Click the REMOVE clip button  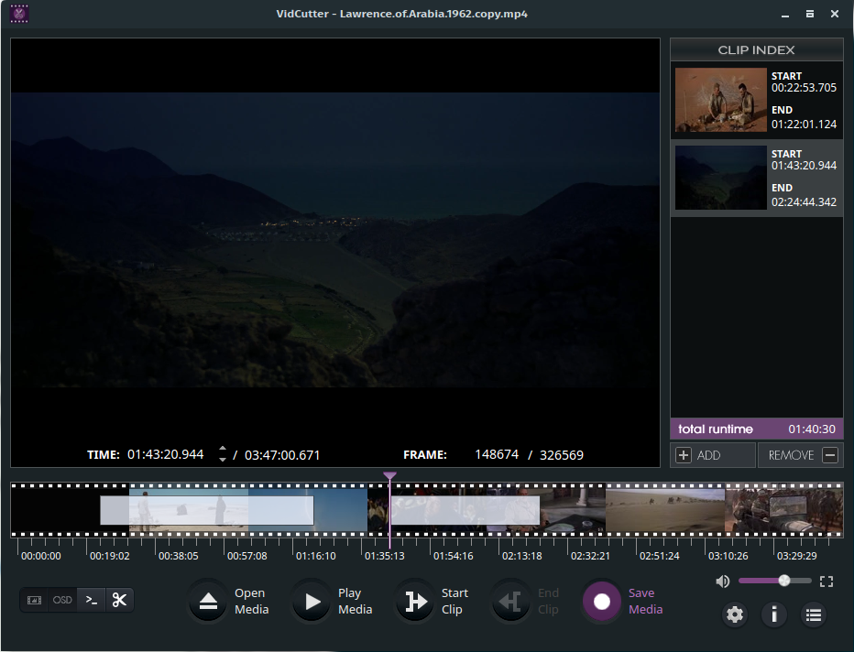(801, 455)
